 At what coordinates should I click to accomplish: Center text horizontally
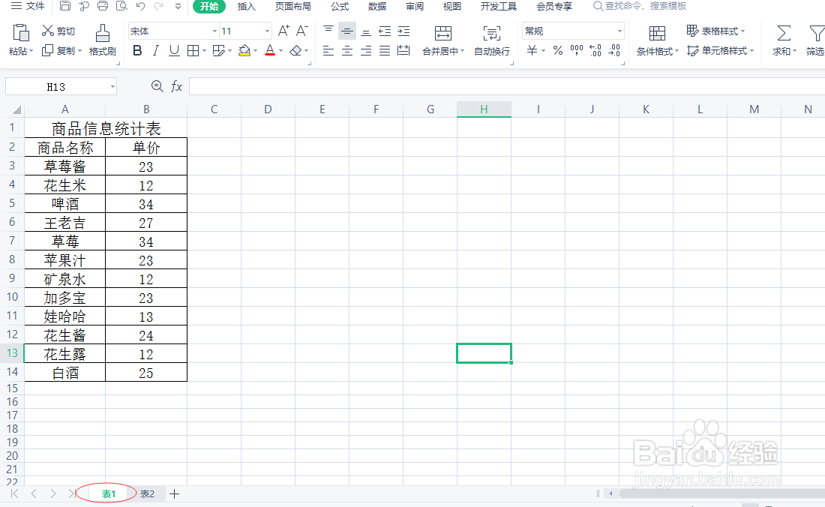347,50
